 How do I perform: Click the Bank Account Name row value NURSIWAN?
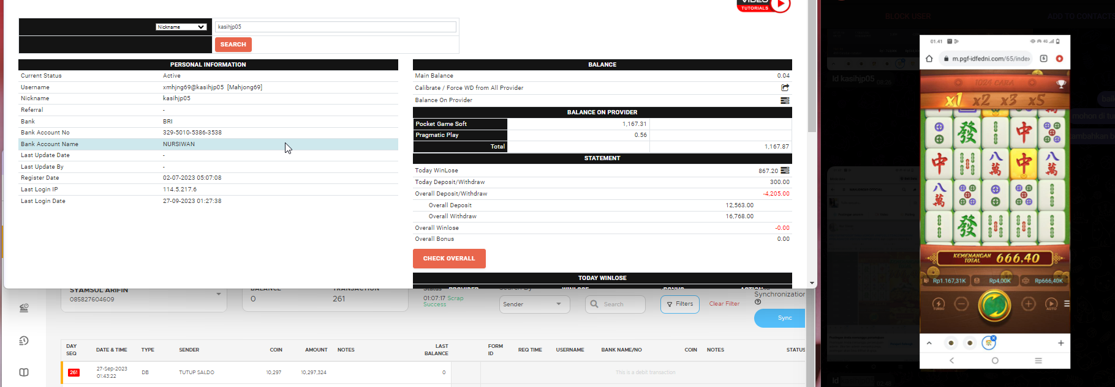(x=179, y=144)
